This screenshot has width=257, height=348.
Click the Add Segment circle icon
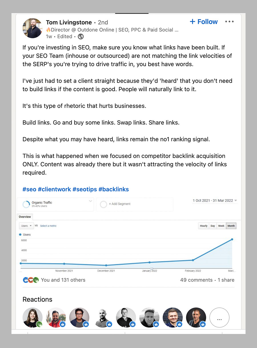pos(104,204)
